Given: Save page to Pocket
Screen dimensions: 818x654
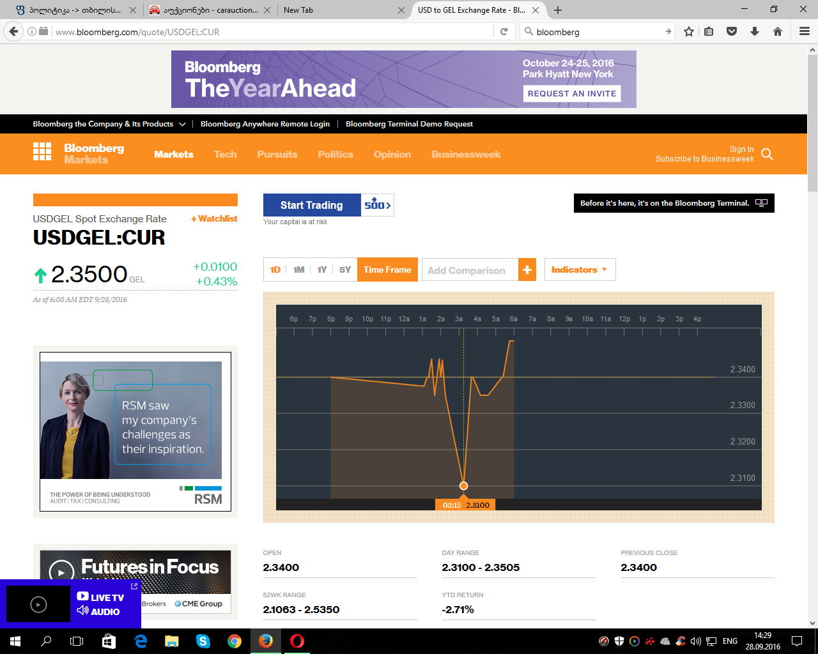Looking at the screenshot, I should tap(732, 31).
